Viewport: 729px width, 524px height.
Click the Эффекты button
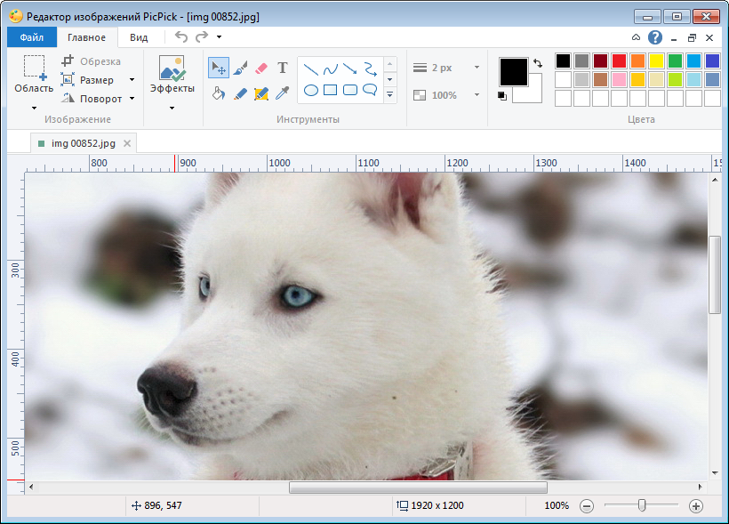click(172, 76)
